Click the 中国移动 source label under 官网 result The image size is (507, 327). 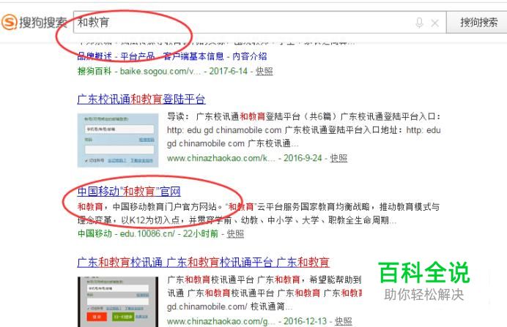(x=95, y=233)
